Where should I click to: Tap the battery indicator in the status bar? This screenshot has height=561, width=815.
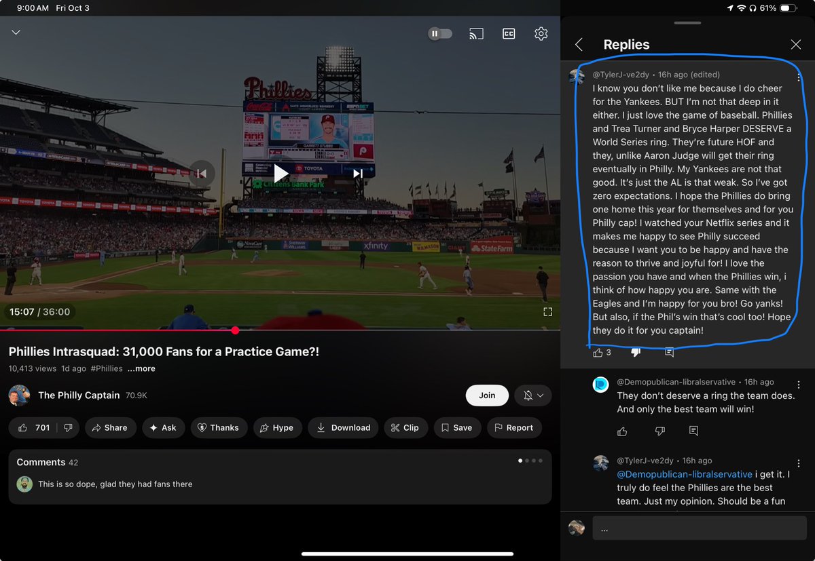click(x=788, y=8)
